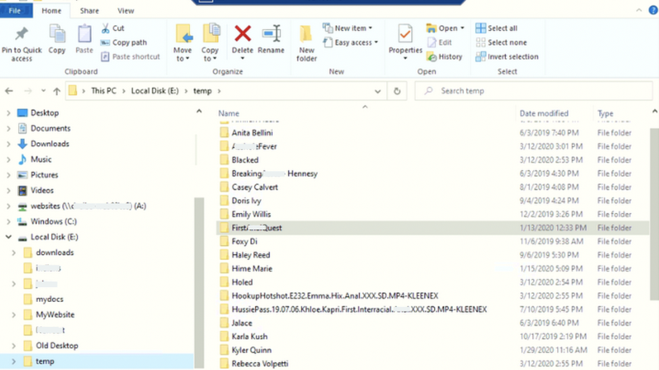Select the Kyler Quinn folder
Image resolution: width=659 pixels, height=370 pixels.
(251, 350)
